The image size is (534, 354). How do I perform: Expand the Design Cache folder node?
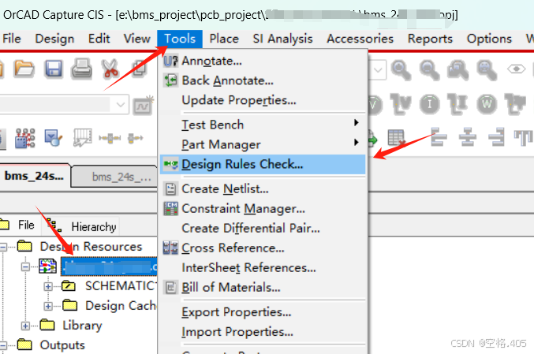click(48, 307)
